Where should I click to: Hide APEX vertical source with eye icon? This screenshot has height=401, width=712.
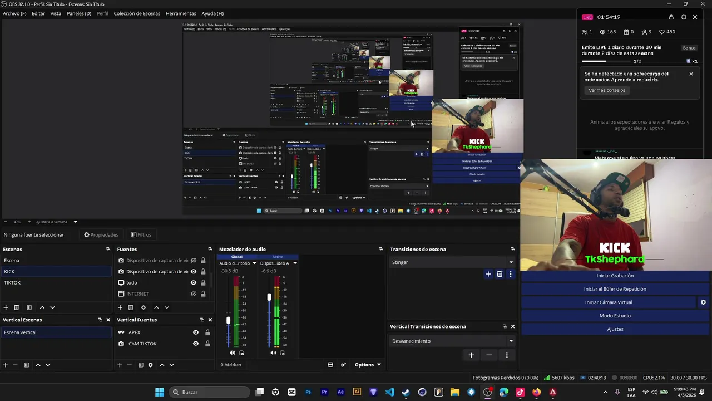[196, 332]
